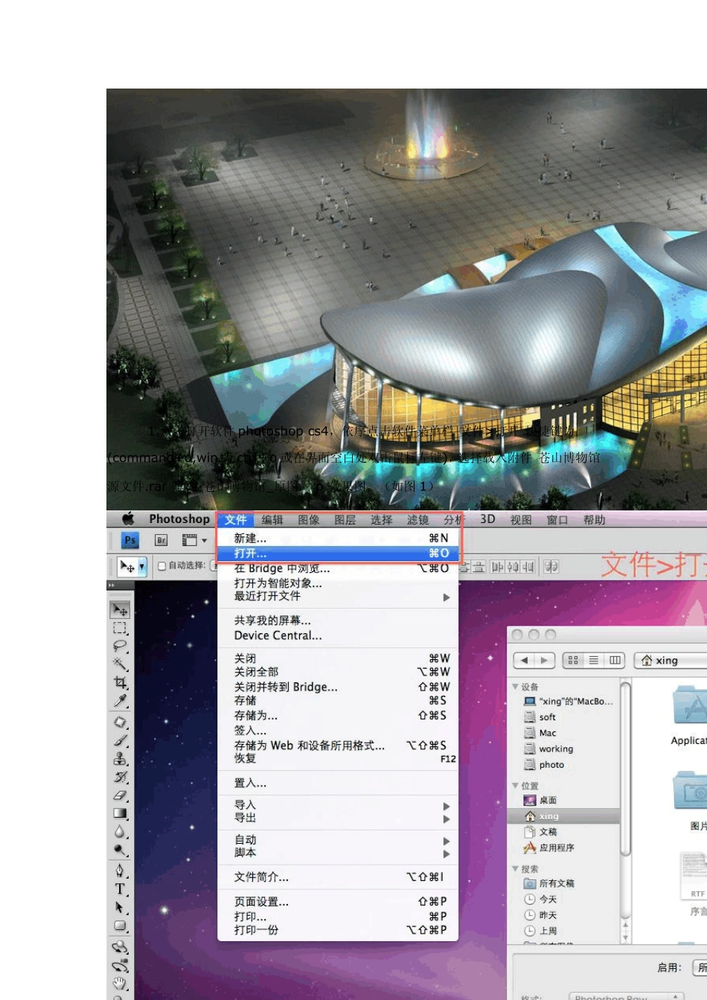
Task: Choose the Eyedropper tool
Action: (x=120, y=700)
